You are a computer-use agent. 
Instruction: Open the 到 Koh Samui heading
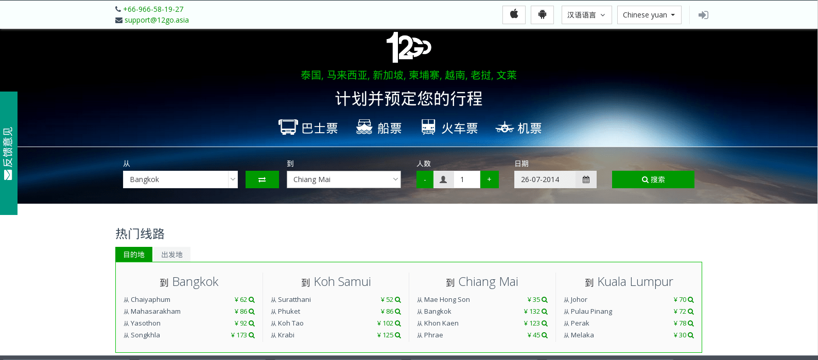(336, 282)
